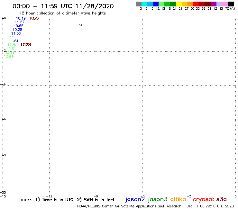Click the -50 latitude axis label
Screen dimensions: 238x209
click(3, 193)
